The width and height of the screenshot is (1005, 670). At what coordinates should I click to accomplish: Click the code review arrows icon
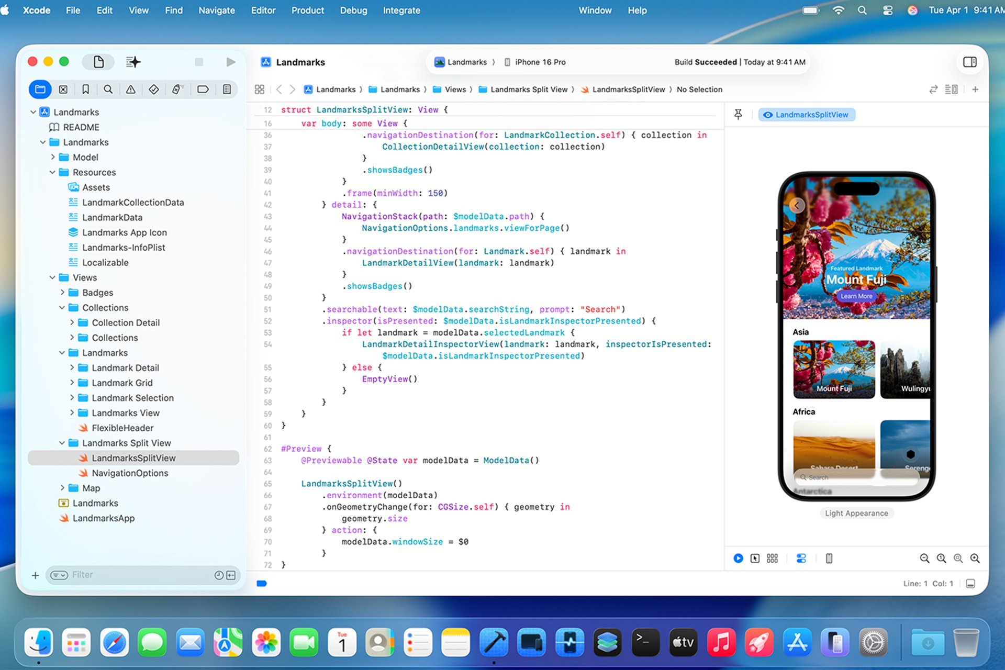click(933, 90)
